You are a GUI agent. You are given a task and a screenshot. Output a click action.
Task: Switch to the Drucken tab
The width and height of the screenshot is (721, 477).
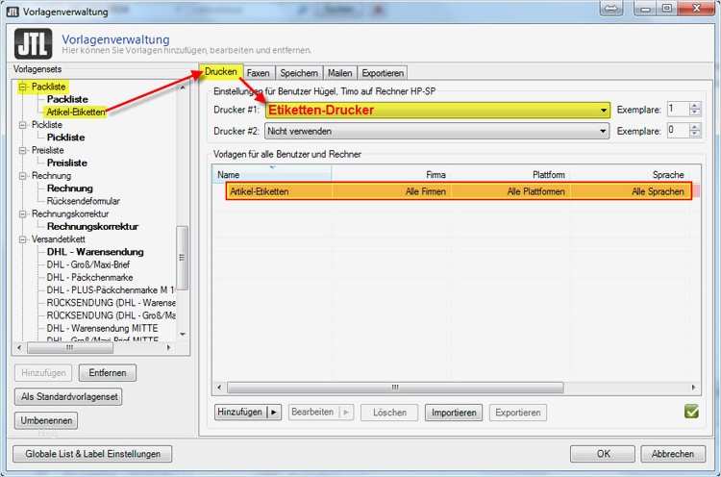click(221, 72)
